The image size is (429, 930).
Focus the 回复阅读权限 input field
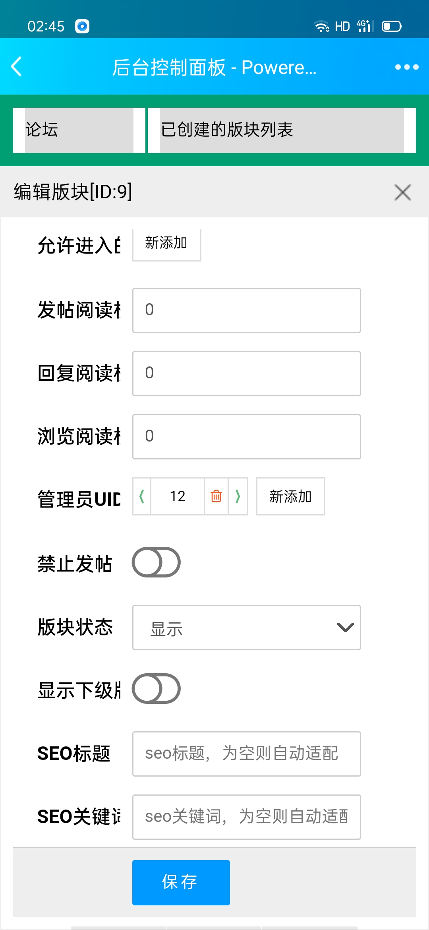pos(247,374)
